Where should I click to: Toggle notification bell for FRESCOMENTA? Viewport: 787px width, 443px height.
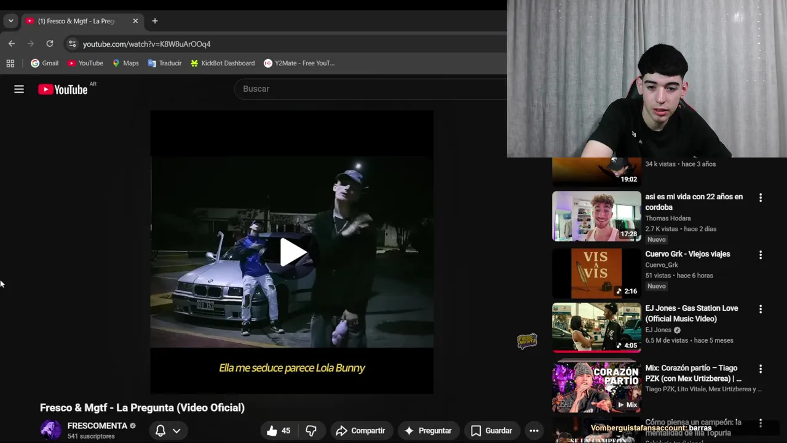pyautogui.click(x=160, y=431)
